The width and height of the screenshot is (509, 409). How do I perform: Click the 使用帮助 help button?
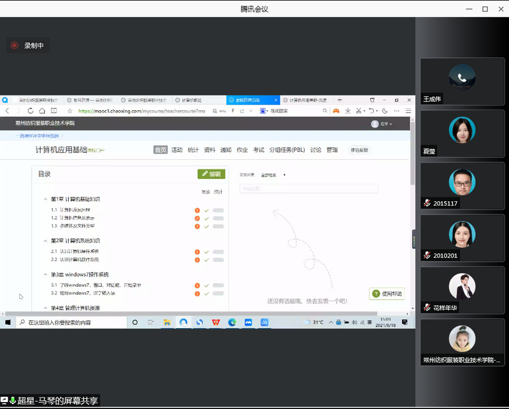[x=387, y=294]
